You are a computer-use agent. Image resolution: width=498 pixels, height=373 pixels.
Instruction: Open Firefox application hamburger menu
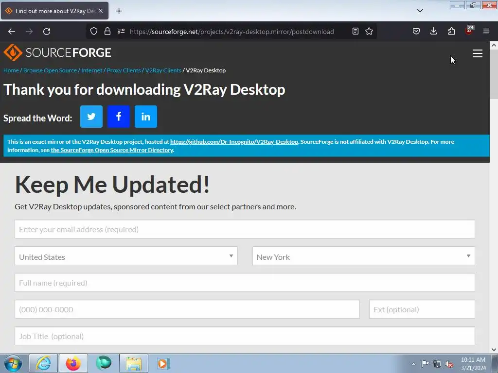point(486,31)
